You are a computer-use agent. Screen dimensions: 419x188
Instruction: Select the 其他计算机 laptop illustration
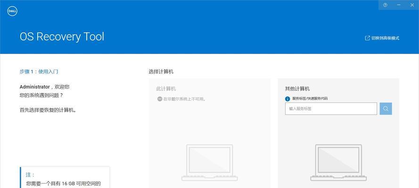coord(338,163)
